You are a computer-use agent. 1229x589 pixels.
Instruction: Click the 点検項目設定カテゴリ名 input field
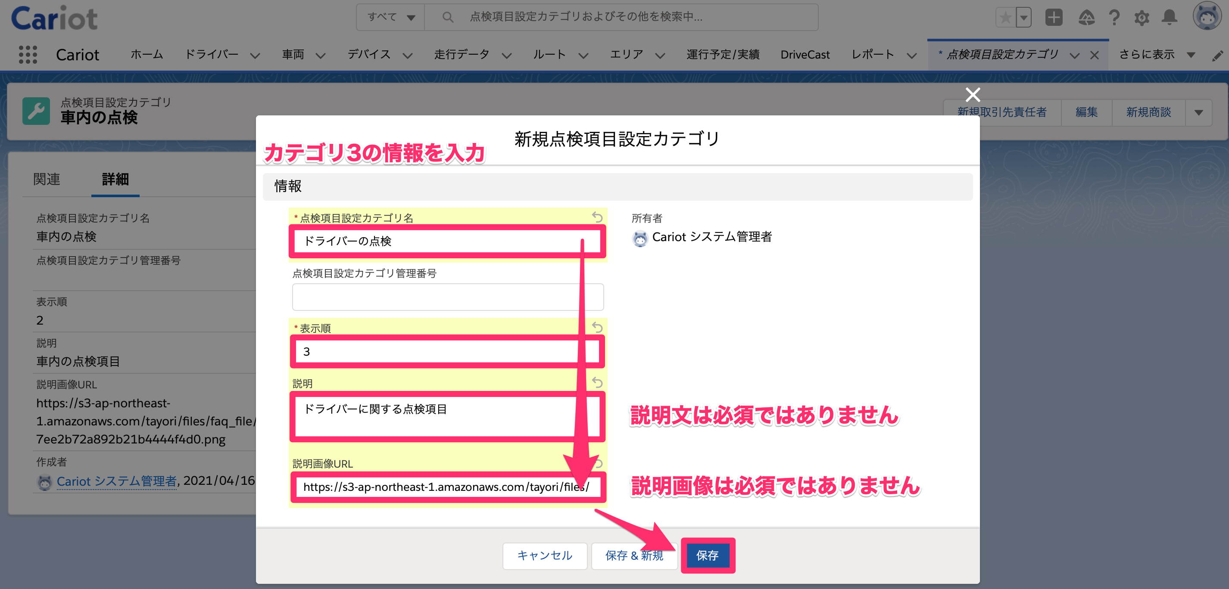[447, 241]
